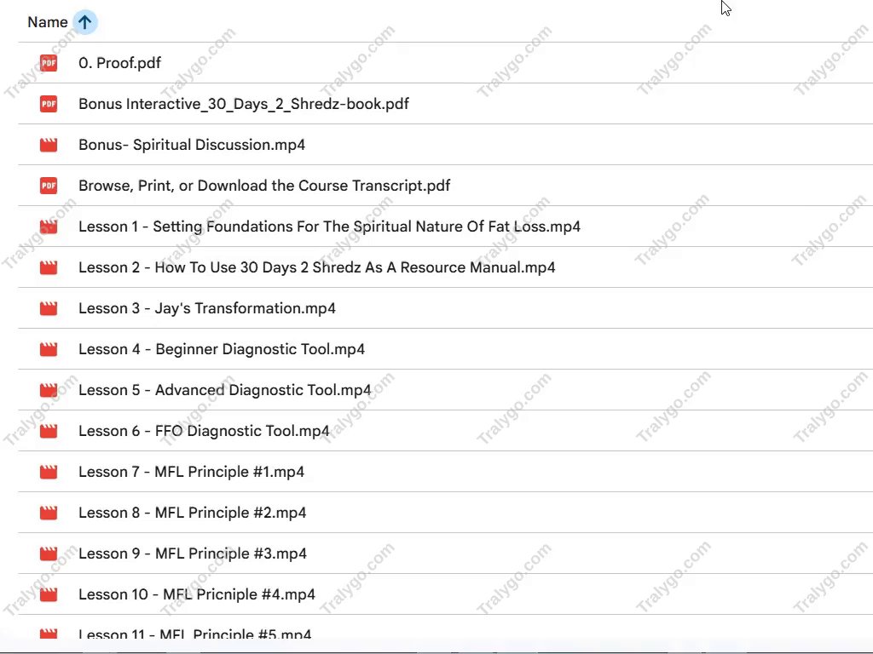The width and height of the screenshot is (873, 654).
Task: Click the video icon for Lesson 2
Action: pyautogui.click(x=49, y=267)
